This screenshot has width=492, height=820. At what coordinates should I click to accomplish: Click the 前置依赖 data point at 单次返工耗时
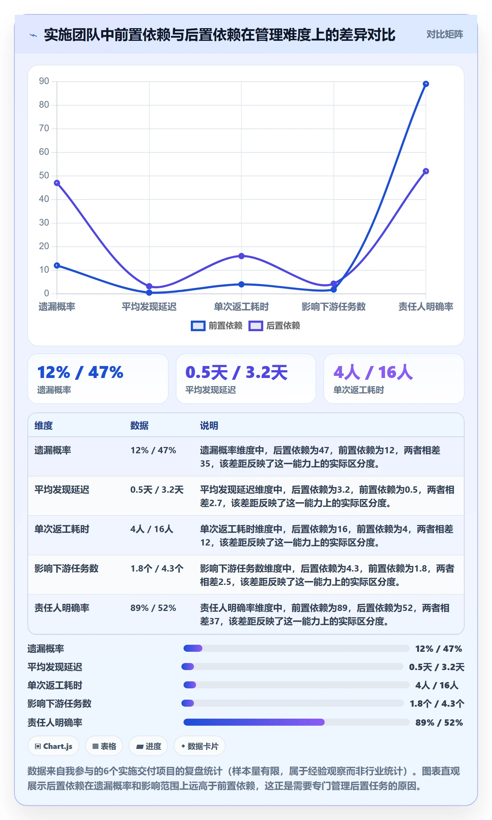[x=241, y=284]
